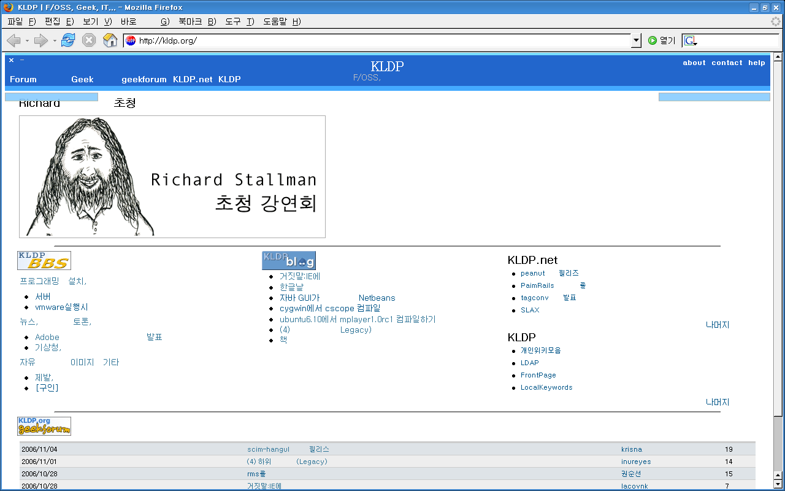Open the 자바 GUI가 Netbeans blog entry
The height and width of the screenshot is (491, 785).
[x=337, y=298]
